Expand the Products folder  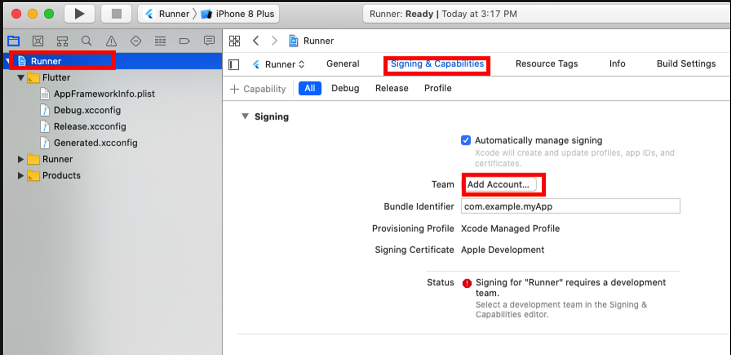tap(21, 175)
